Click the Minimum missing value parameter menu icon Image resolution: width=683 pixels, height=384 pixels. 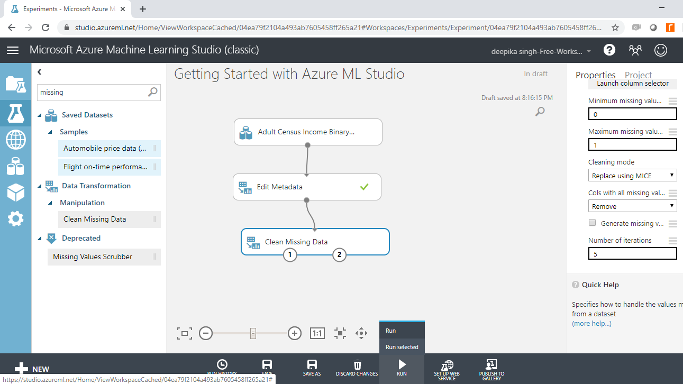click(672, 101)
